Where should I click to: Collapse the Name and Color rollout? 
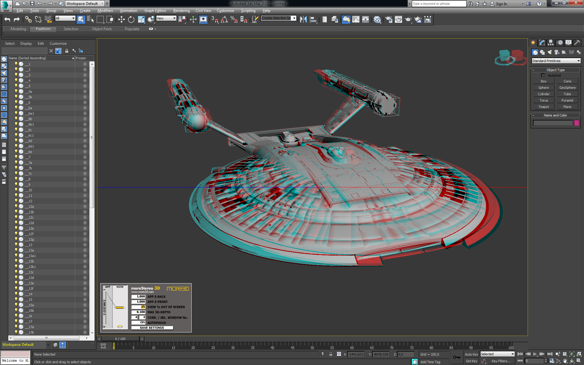pos(555,115)
